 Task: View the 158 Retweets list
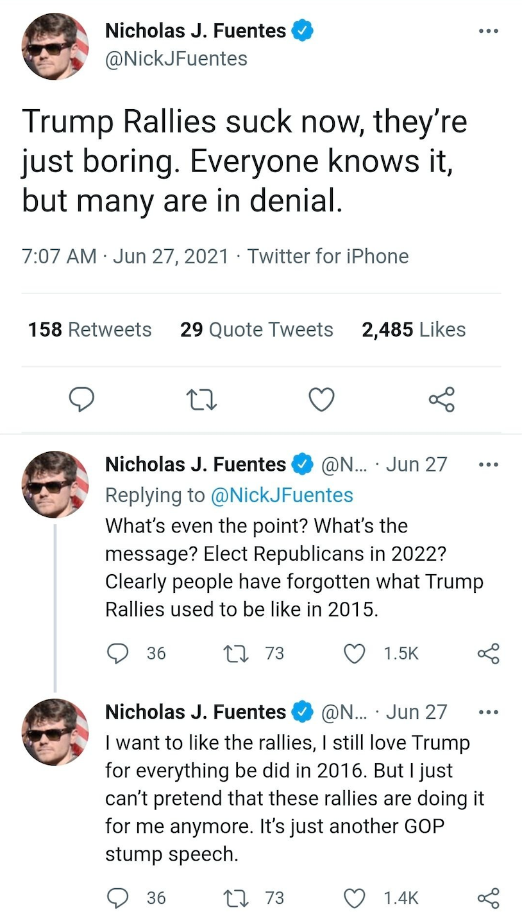[x=90, y=329]
